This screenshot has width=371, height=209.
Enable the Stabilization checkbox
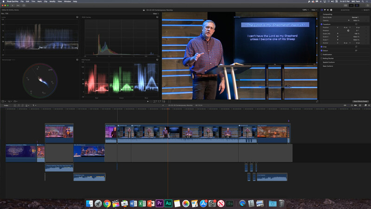click(x=322, y=54)
